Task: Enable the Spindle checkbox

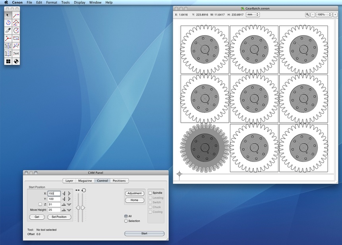Action: pyautogui.click(x=151, y=193)
